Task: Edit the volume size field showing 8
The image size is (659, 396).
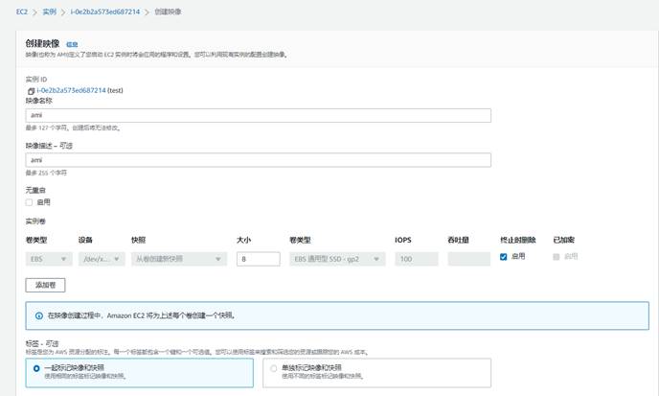Action: point(259,259)
